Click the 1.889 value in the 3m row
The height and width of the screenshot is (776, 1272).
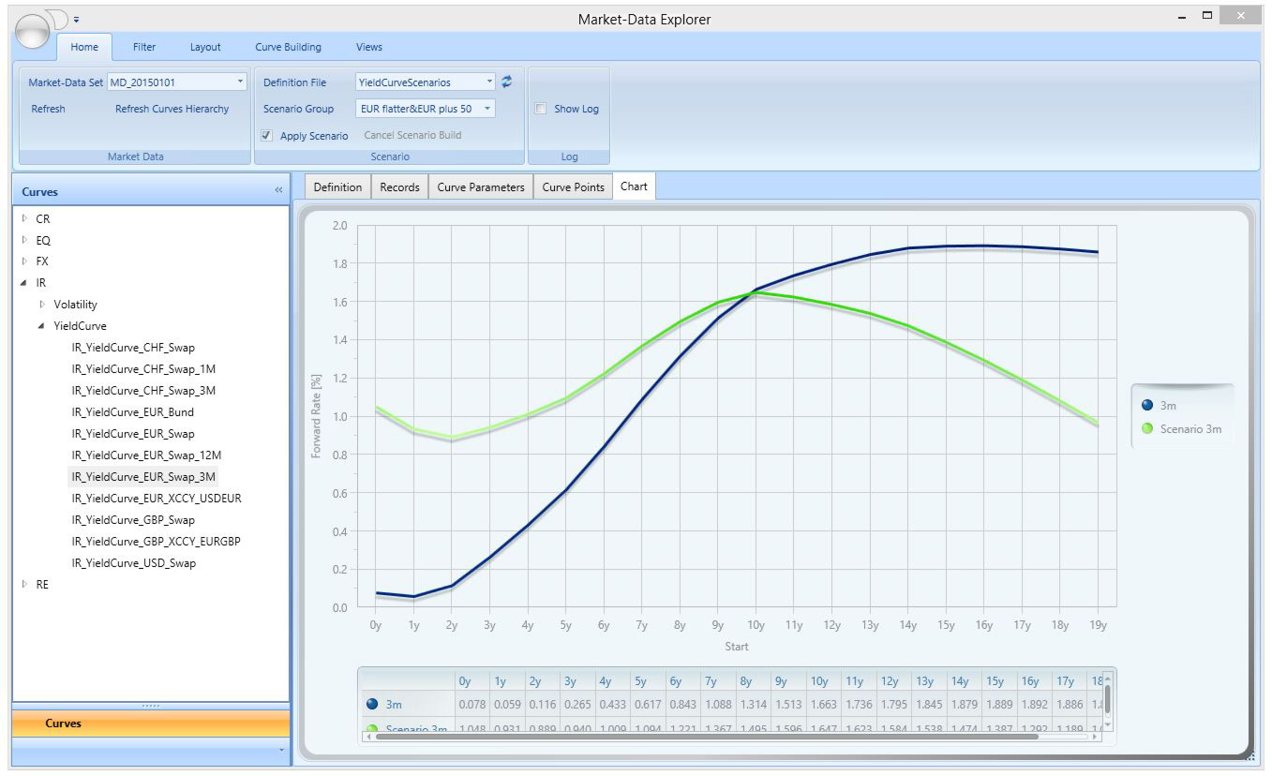999,705
